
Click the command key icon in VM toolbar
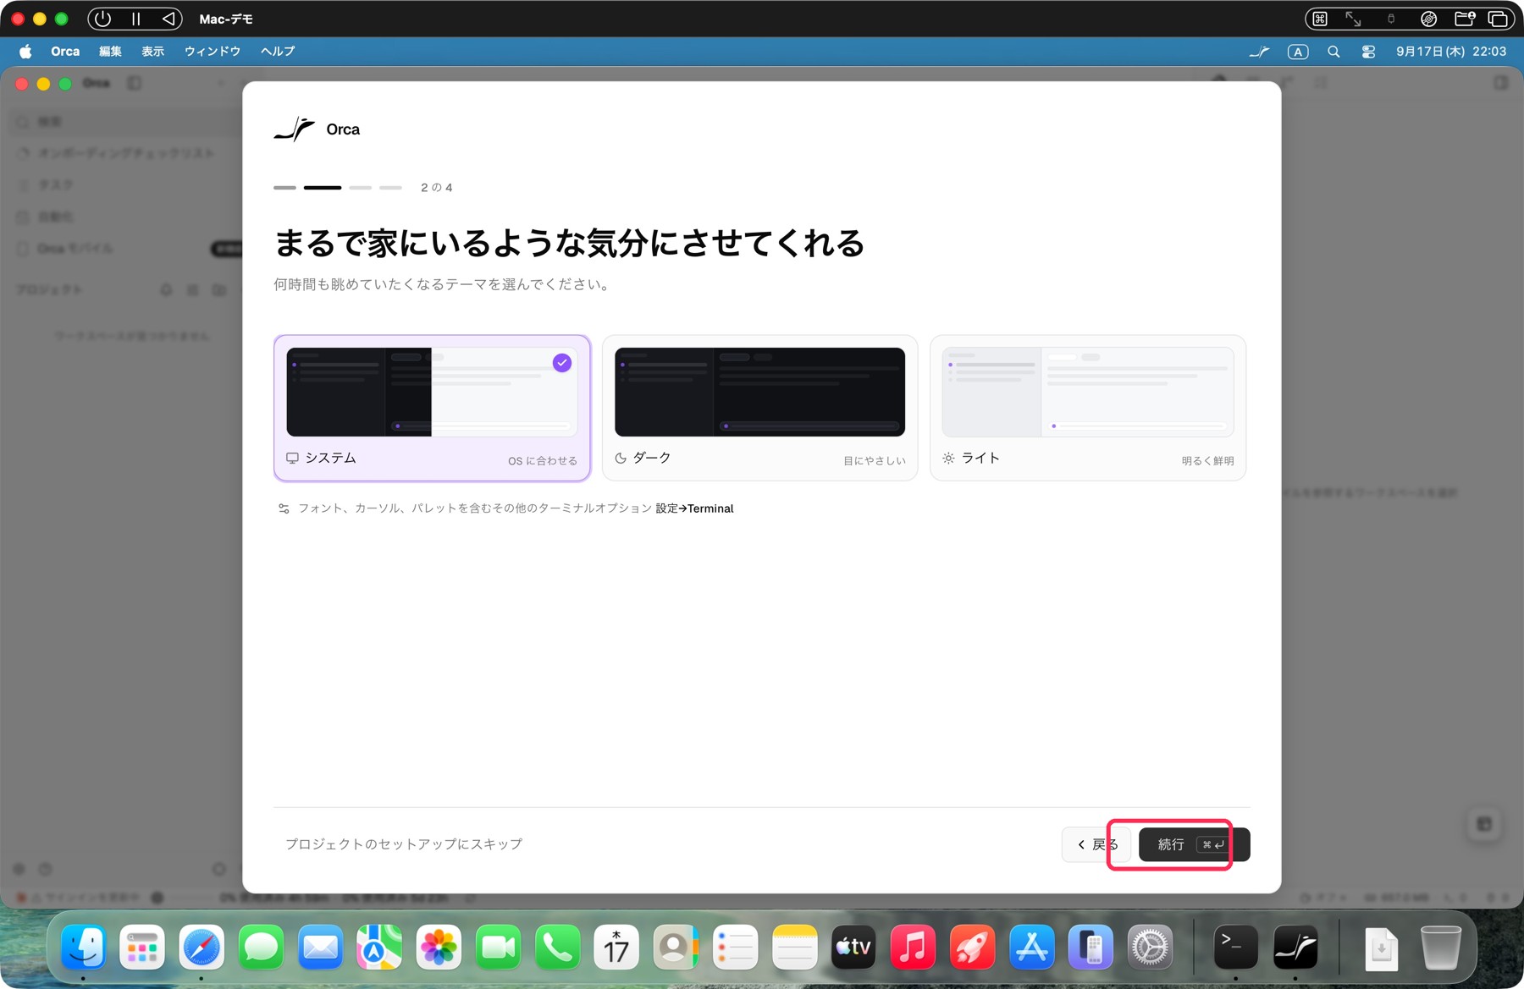coord(1320,19)
